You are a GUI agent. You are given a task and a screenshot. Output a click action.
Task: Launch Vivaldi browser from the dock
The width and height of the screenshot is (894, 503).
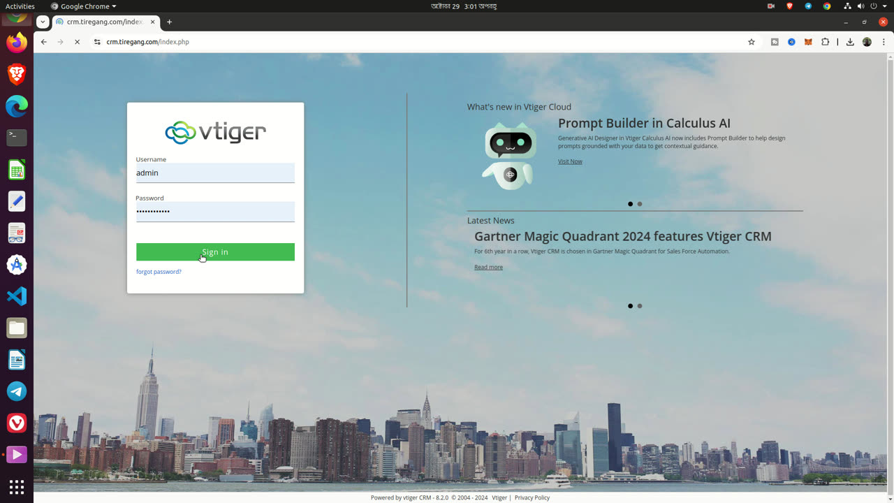[17, 423]
